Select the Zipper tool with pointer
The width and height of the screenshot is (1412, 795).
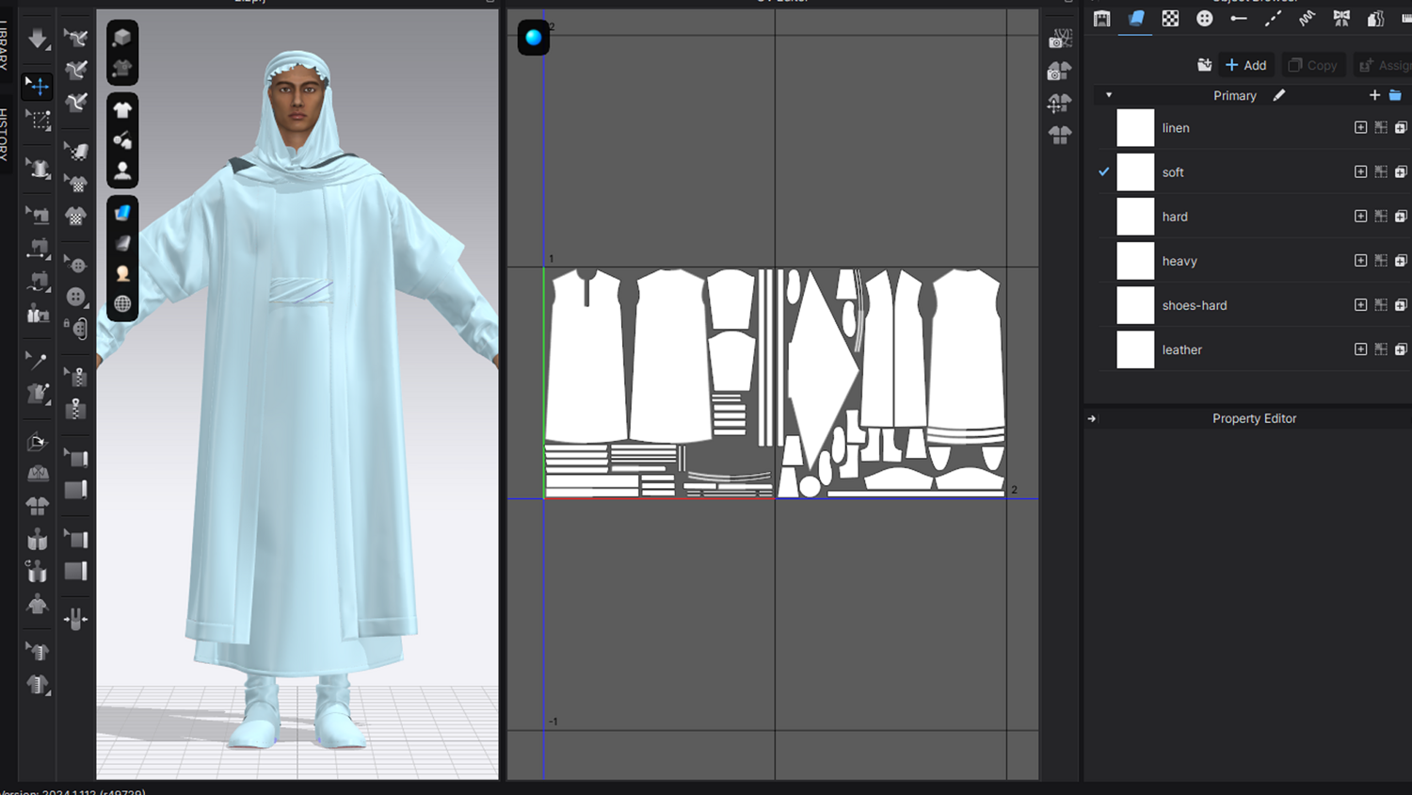coord(77,376)
